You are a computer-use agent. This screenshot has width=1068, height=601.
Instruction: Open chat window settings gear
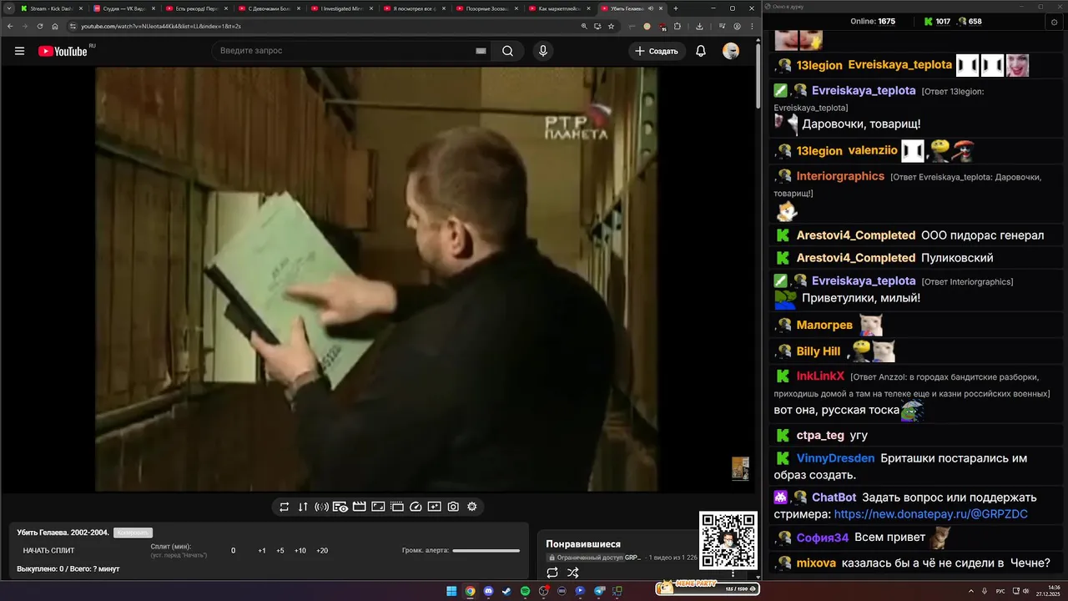click(1054, 22)
